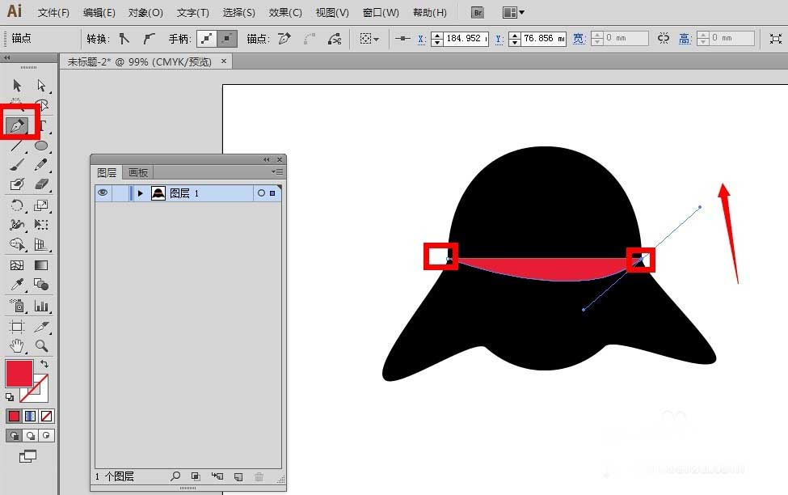Hide 图层 1 using the eye icon

click(103, 193)
